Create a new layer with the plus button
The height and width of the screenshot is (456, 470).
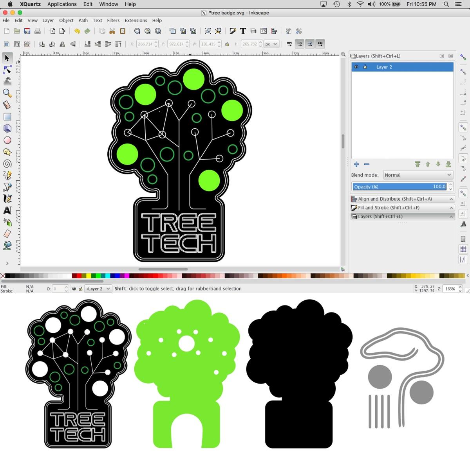click(x=356, y=164)
